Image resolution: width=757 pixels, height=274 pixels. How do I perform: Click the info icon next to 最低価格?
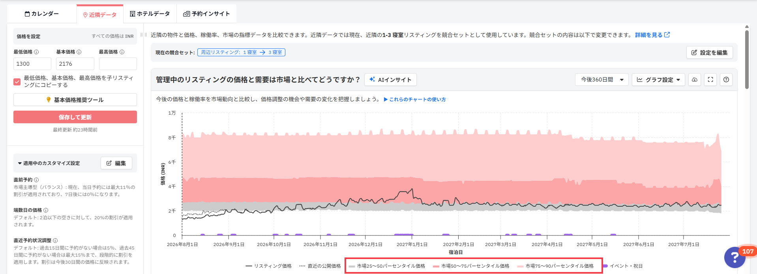pos(36,52)
